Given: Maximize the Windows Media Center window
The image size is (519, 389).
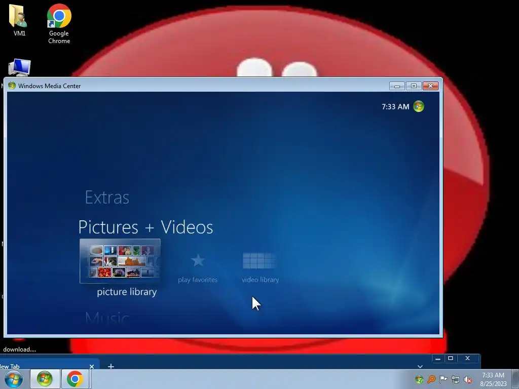Looking at the screenshot, I should 414,86.
